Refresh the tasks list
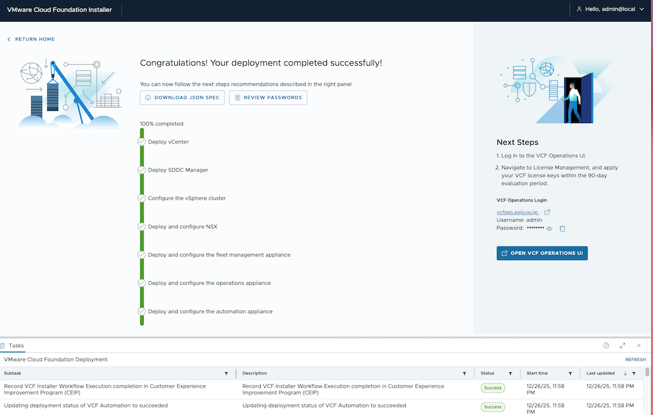 point(636,360)
